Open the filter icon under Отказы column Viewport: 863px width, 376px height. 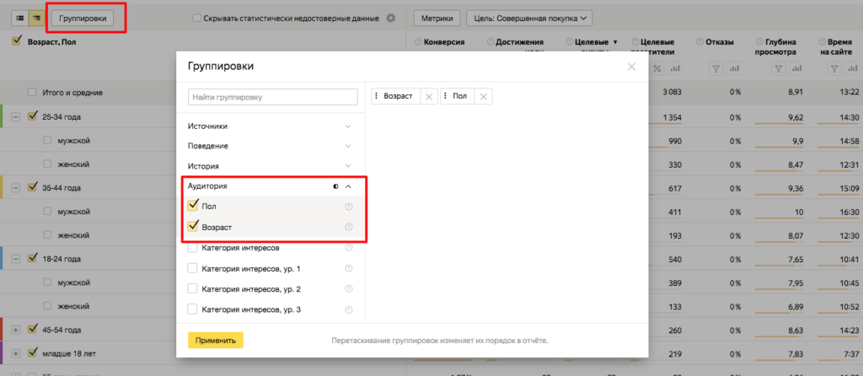pyautogui.click(x=716, y=68)
